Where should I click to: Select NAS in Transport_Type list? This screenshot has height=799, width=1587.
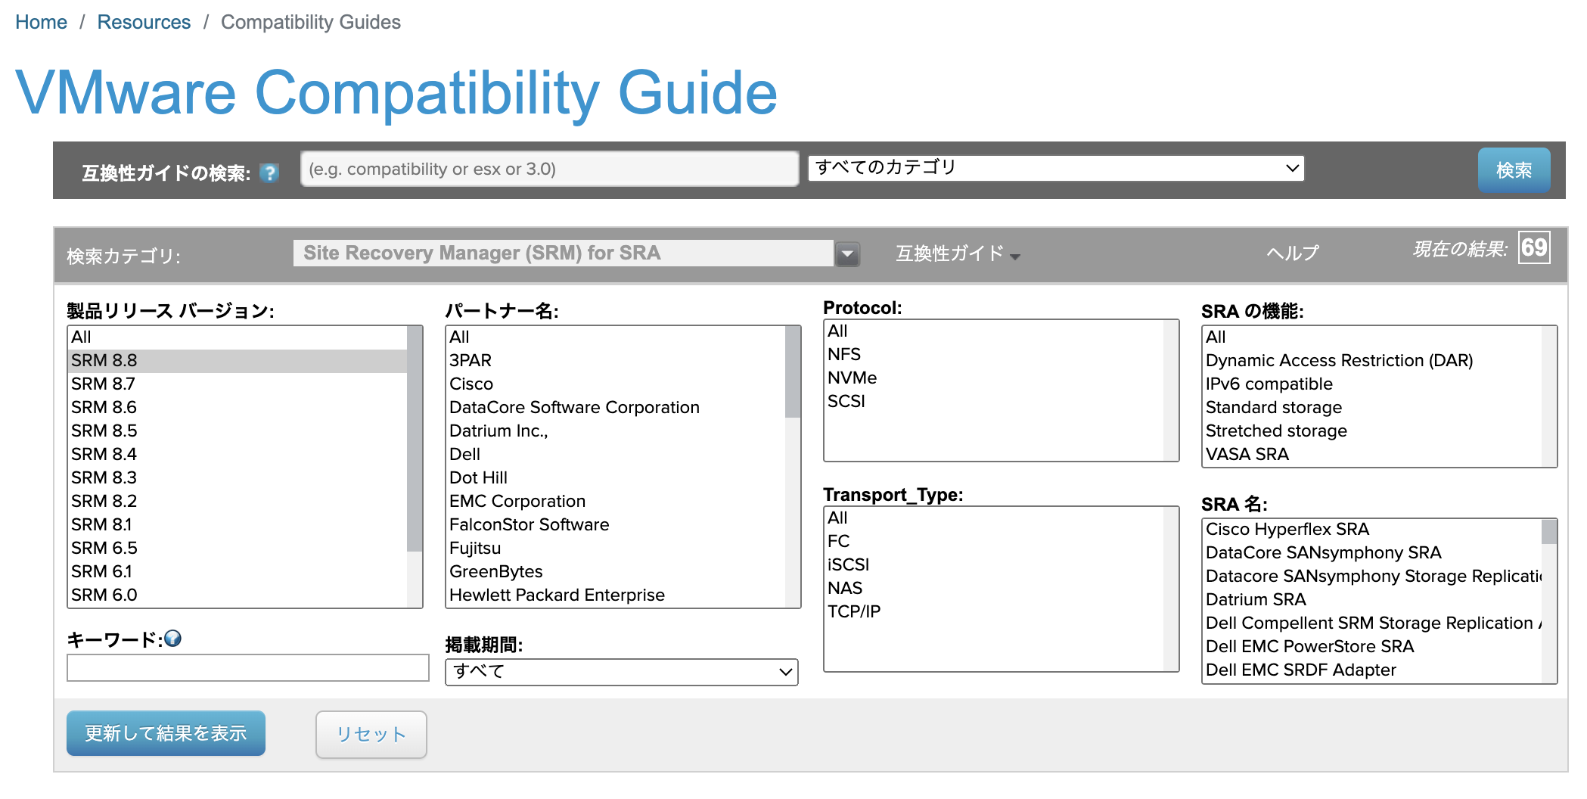[994, 588]
